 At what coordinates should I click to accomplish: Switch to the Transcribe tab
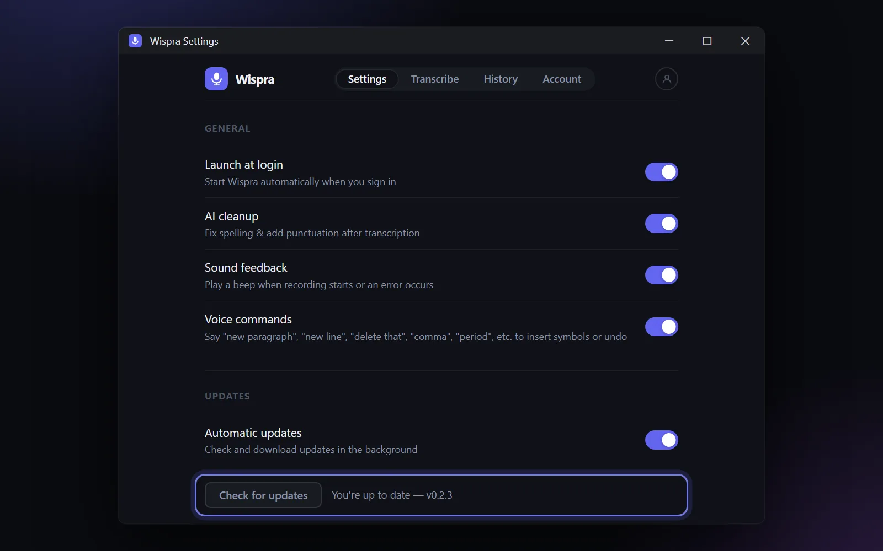tap(435, 79)
